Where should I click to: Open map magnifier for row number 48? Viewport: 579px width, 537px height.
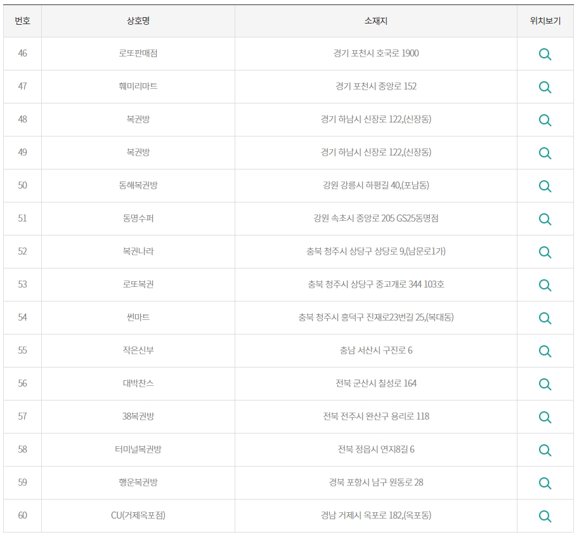point(545,120)
